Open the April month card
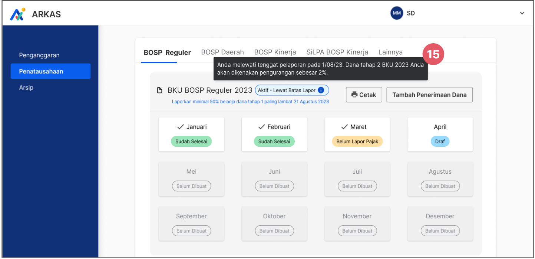This screenshot has width=535, height=259. point(440,134)
